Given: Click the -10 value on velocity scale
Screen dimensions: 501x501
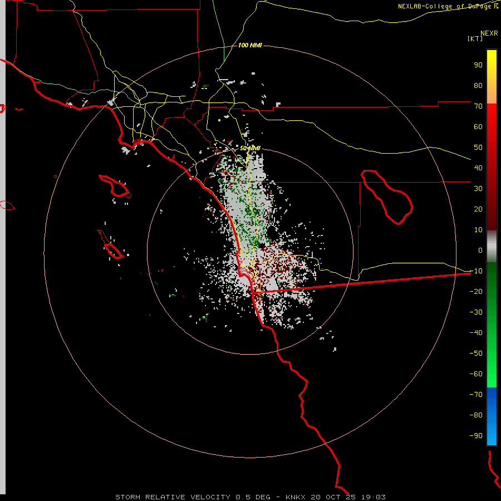Looking at the screenshot, I should point(476,271).
